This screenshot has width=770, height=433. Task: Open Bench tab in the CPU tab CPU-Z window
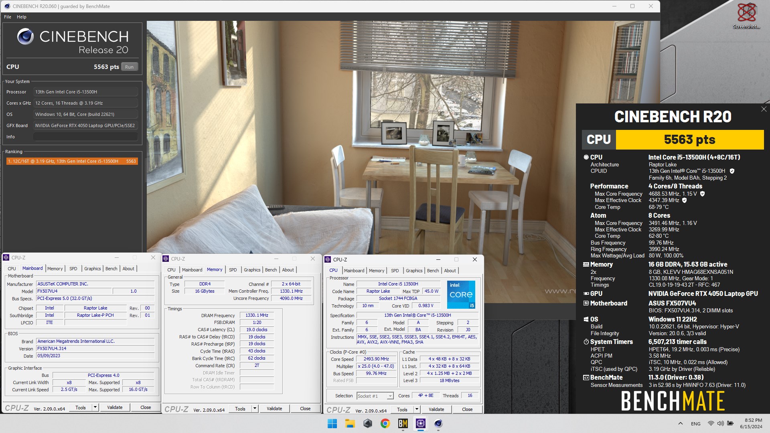(x=433, y=271)
